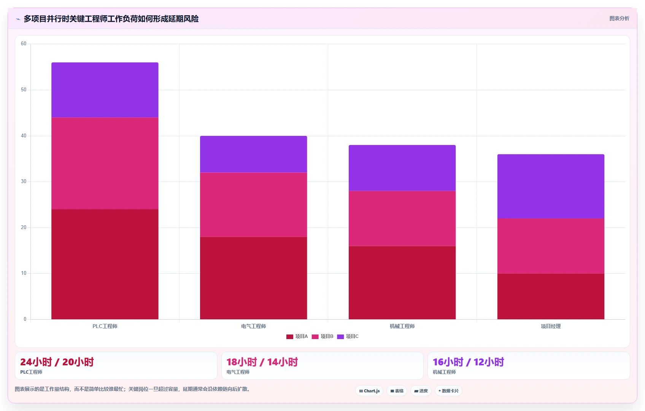Toggle 项目C legend color box
The image size is (645, 411).
click(340, 336)
